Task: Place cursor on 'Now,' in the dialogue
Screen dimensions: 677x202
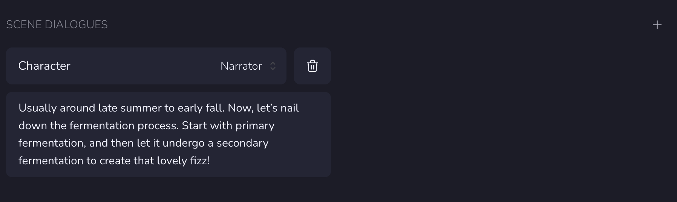Action: click(x=240, y=108)
